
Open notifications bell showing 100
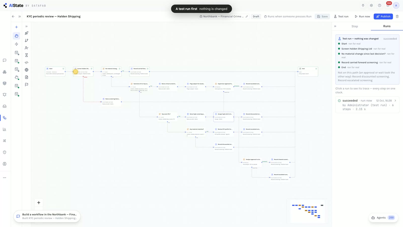388,5
